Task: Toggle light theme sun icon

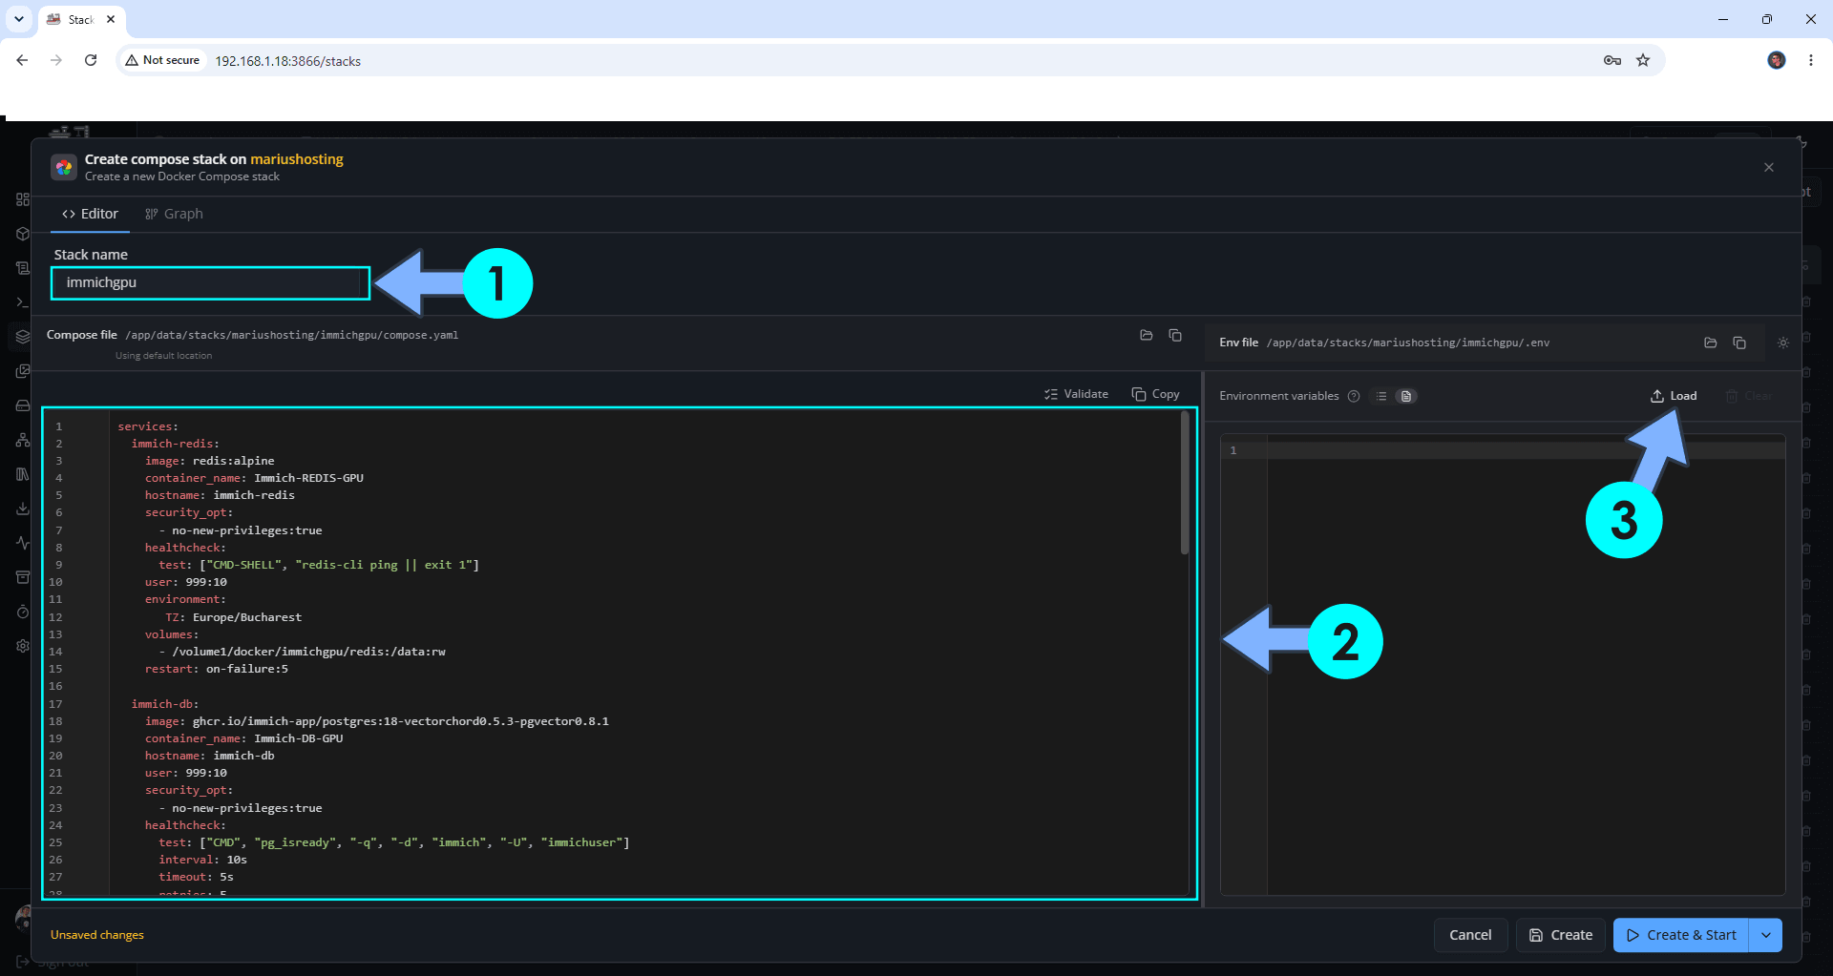Action: pos(1783,343)
